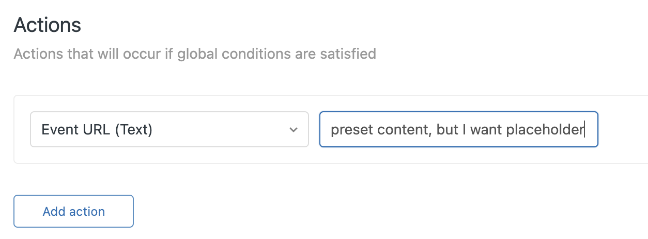Focus the preset content text field
Screen dimensions: 648x239
point(458,130)
